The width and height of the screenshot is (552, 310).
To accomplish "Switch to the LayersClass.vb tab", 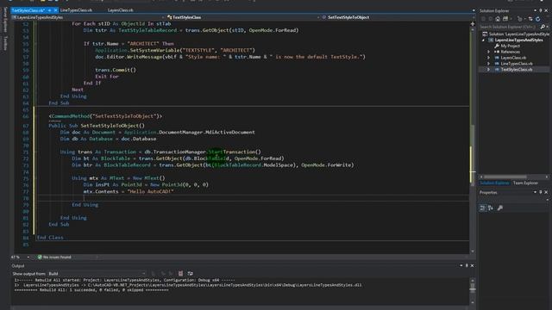I will [x=121, y=10].
